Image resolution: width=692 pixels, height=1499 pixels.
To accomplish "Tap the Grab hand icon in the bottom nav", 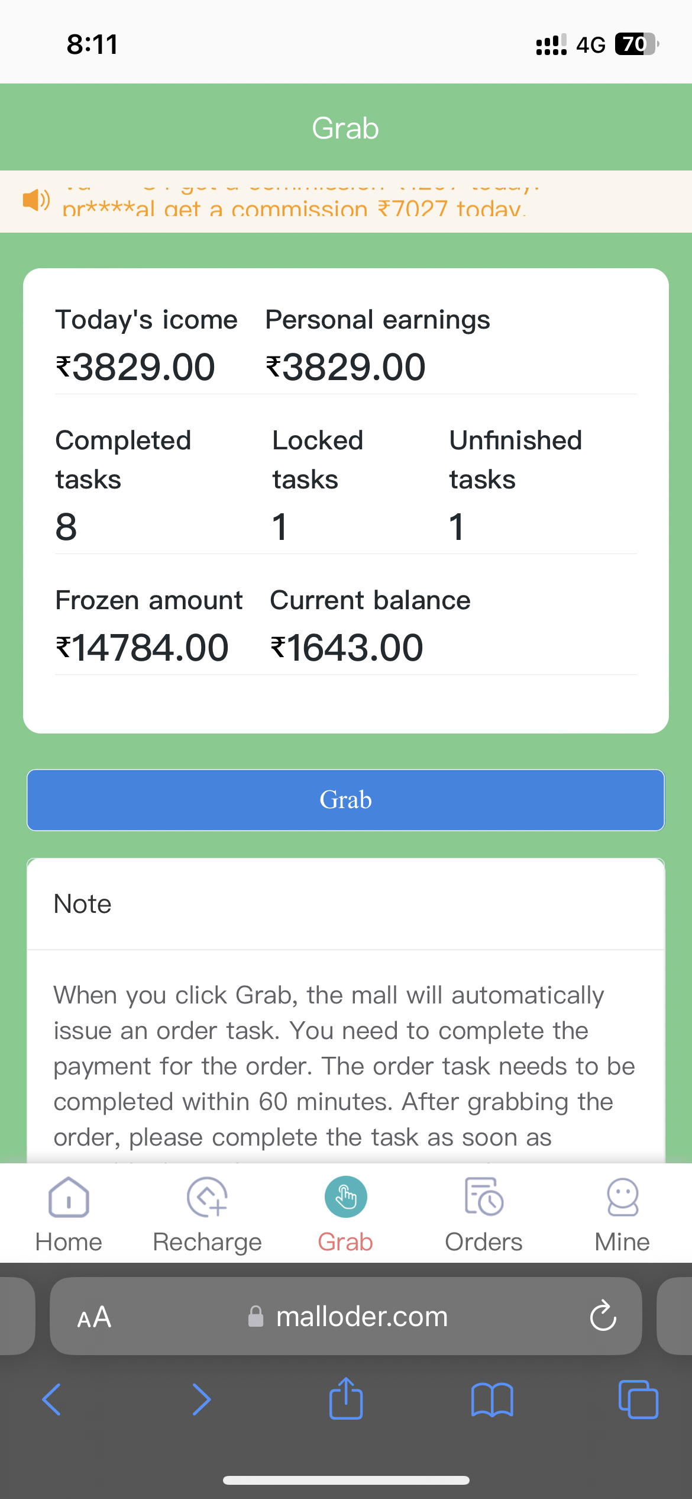I will tap(345, 1196).
